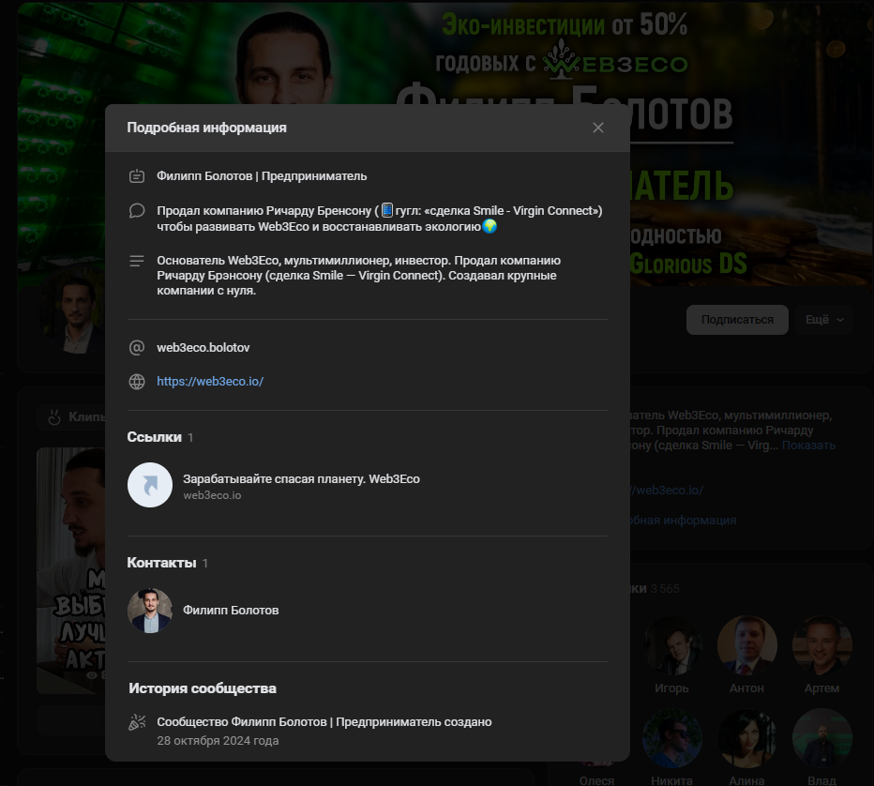Click the @ address icon
The image size is (874, 786).
pyautogui.click(x=137, y=347)
